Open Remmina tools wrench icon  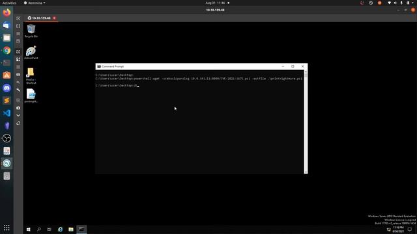point(18,90)
